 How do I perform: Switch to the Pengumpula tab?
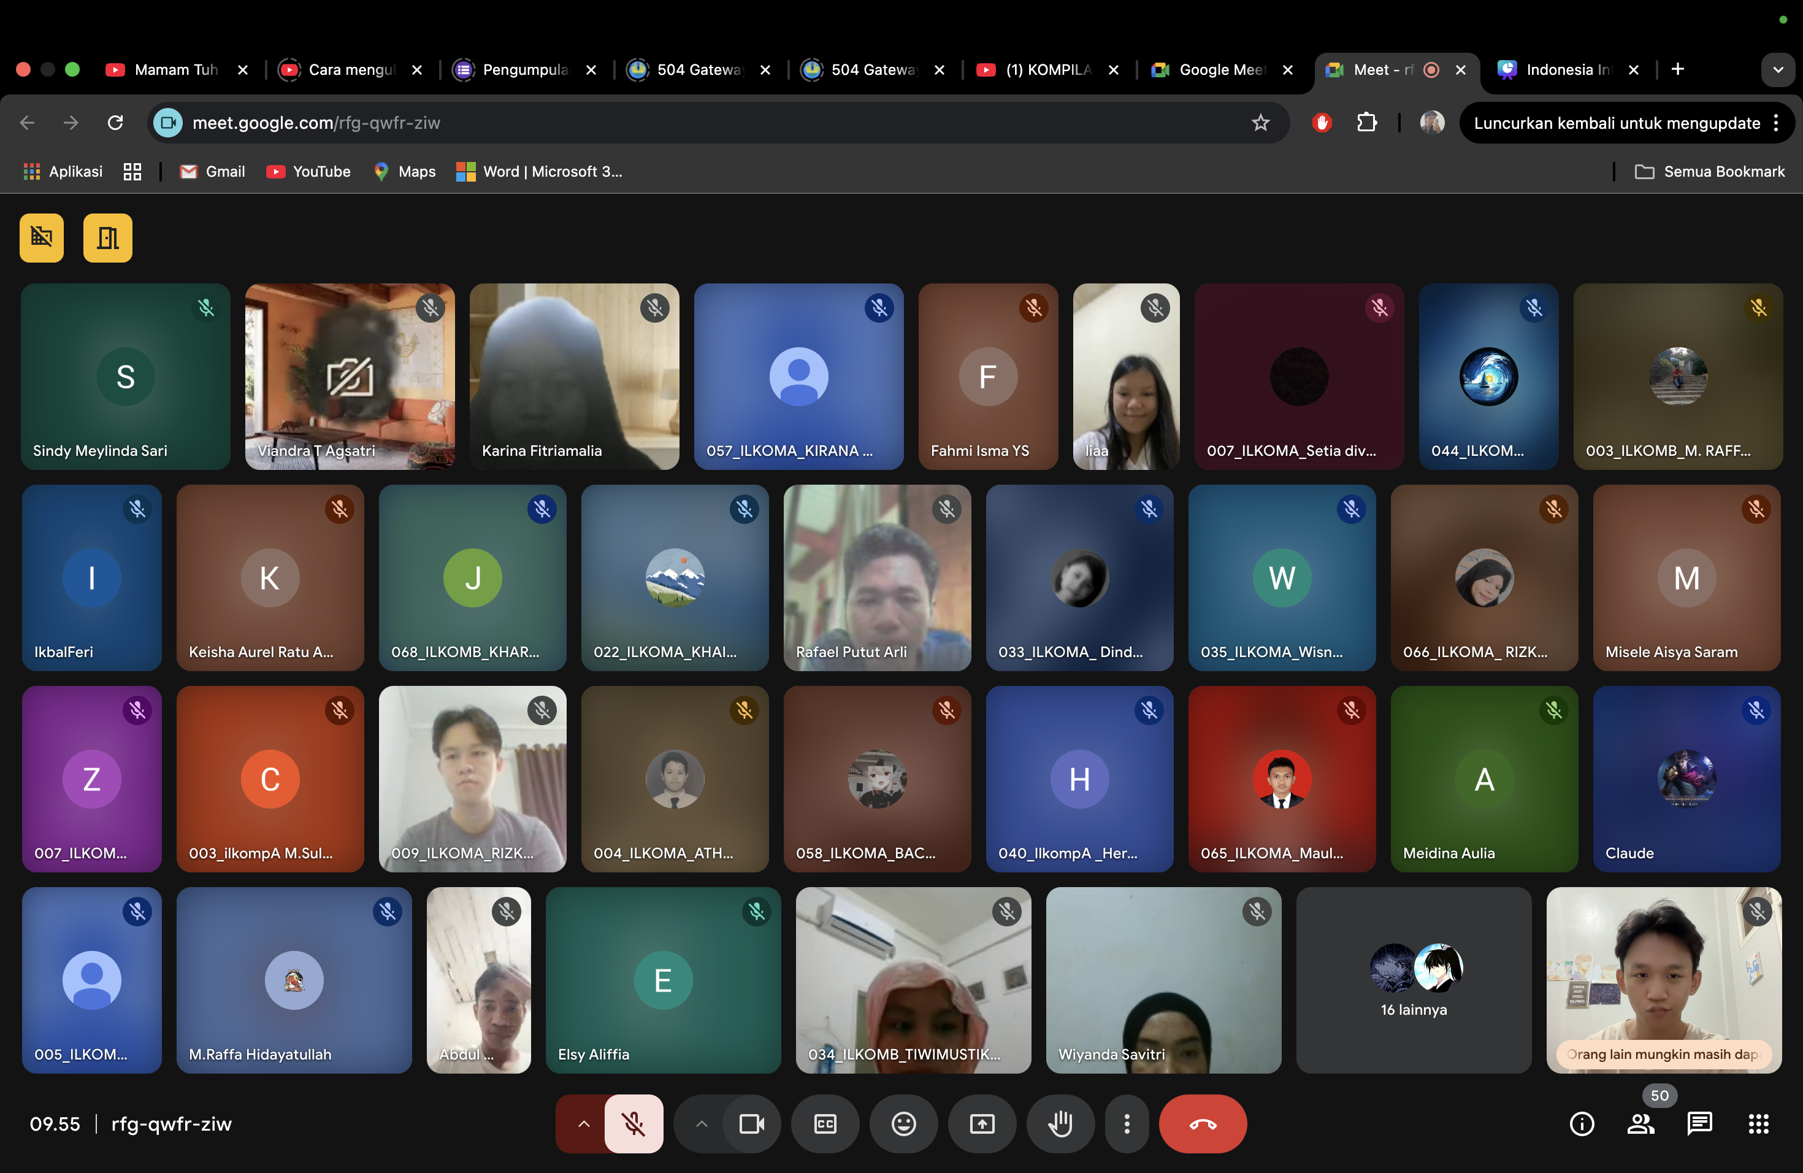point(524,70)
